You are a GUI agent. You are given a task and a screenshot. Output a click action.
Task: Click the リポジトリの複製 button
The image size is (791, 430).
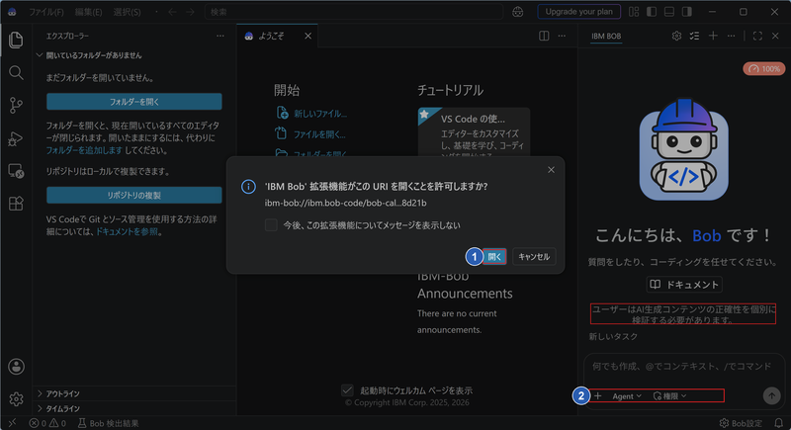tap(134, 195)
